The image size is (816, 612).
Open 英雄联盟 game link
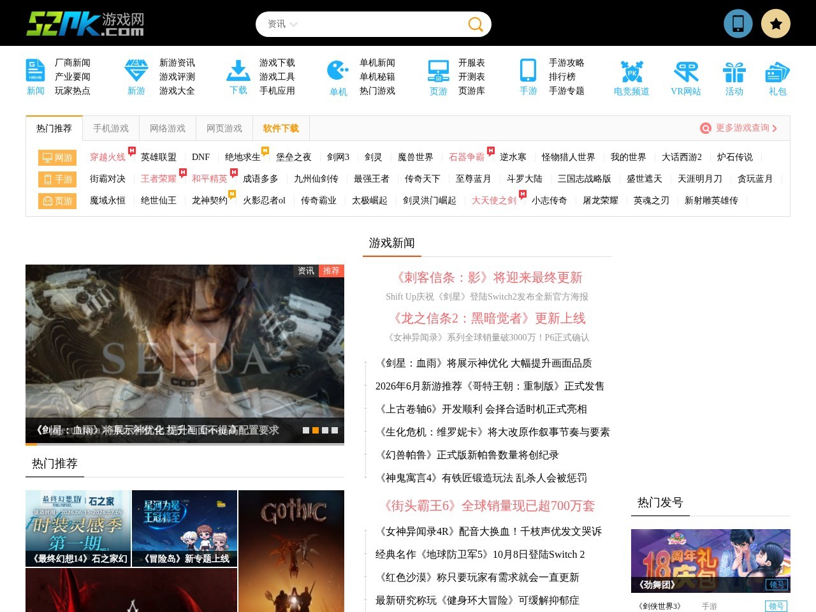click(x=159, y=157)
